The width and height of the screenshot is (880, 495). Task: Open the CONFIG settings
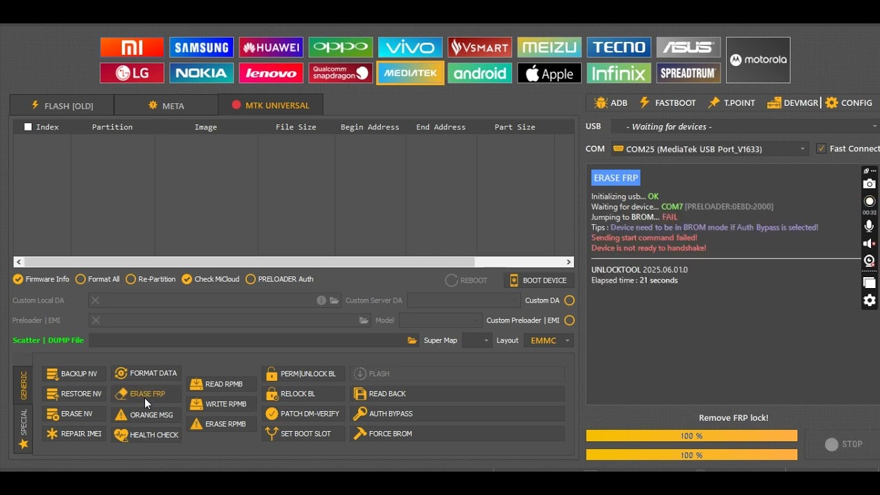click(x=849, y=102)
